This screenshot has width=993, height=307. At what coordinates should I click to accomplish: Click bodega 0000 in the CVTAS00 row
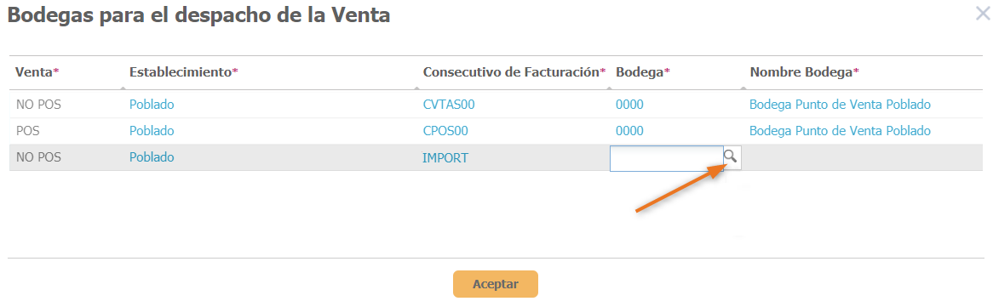pyautogui.click(x=629, y=105)
